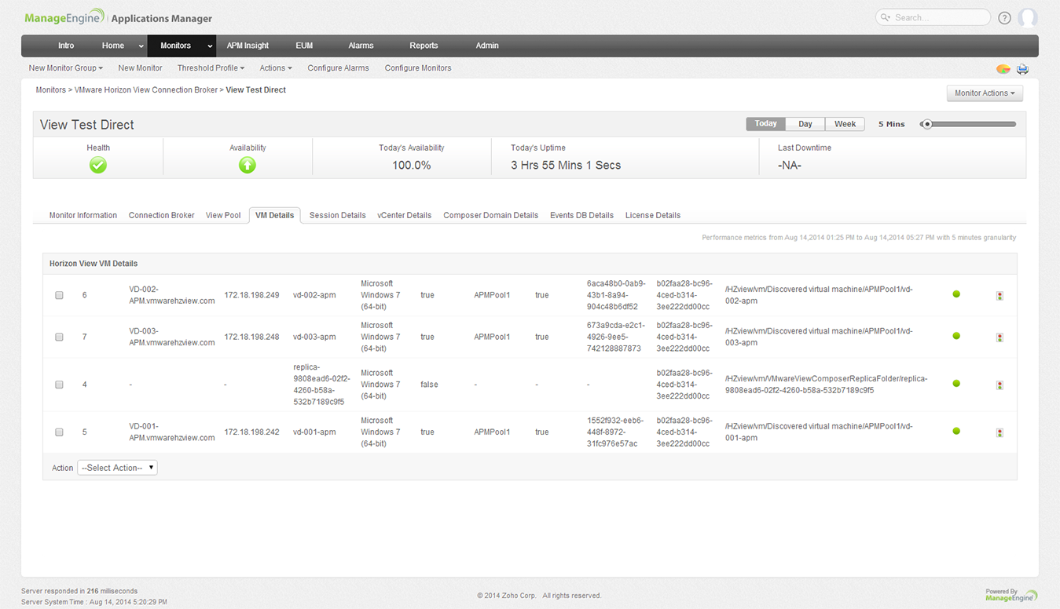Switch to the Session Details tab
This screenshot has width=1060, height=609.
(338, 215)
